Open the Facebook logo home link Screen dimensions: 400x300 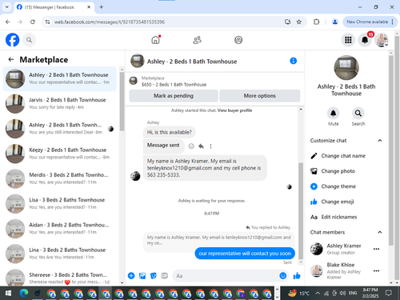[x=12, y=40]
